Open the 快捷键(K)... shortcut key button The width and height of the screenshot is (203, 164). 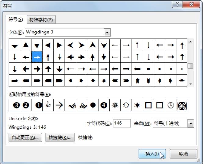[x=60, y=138]
